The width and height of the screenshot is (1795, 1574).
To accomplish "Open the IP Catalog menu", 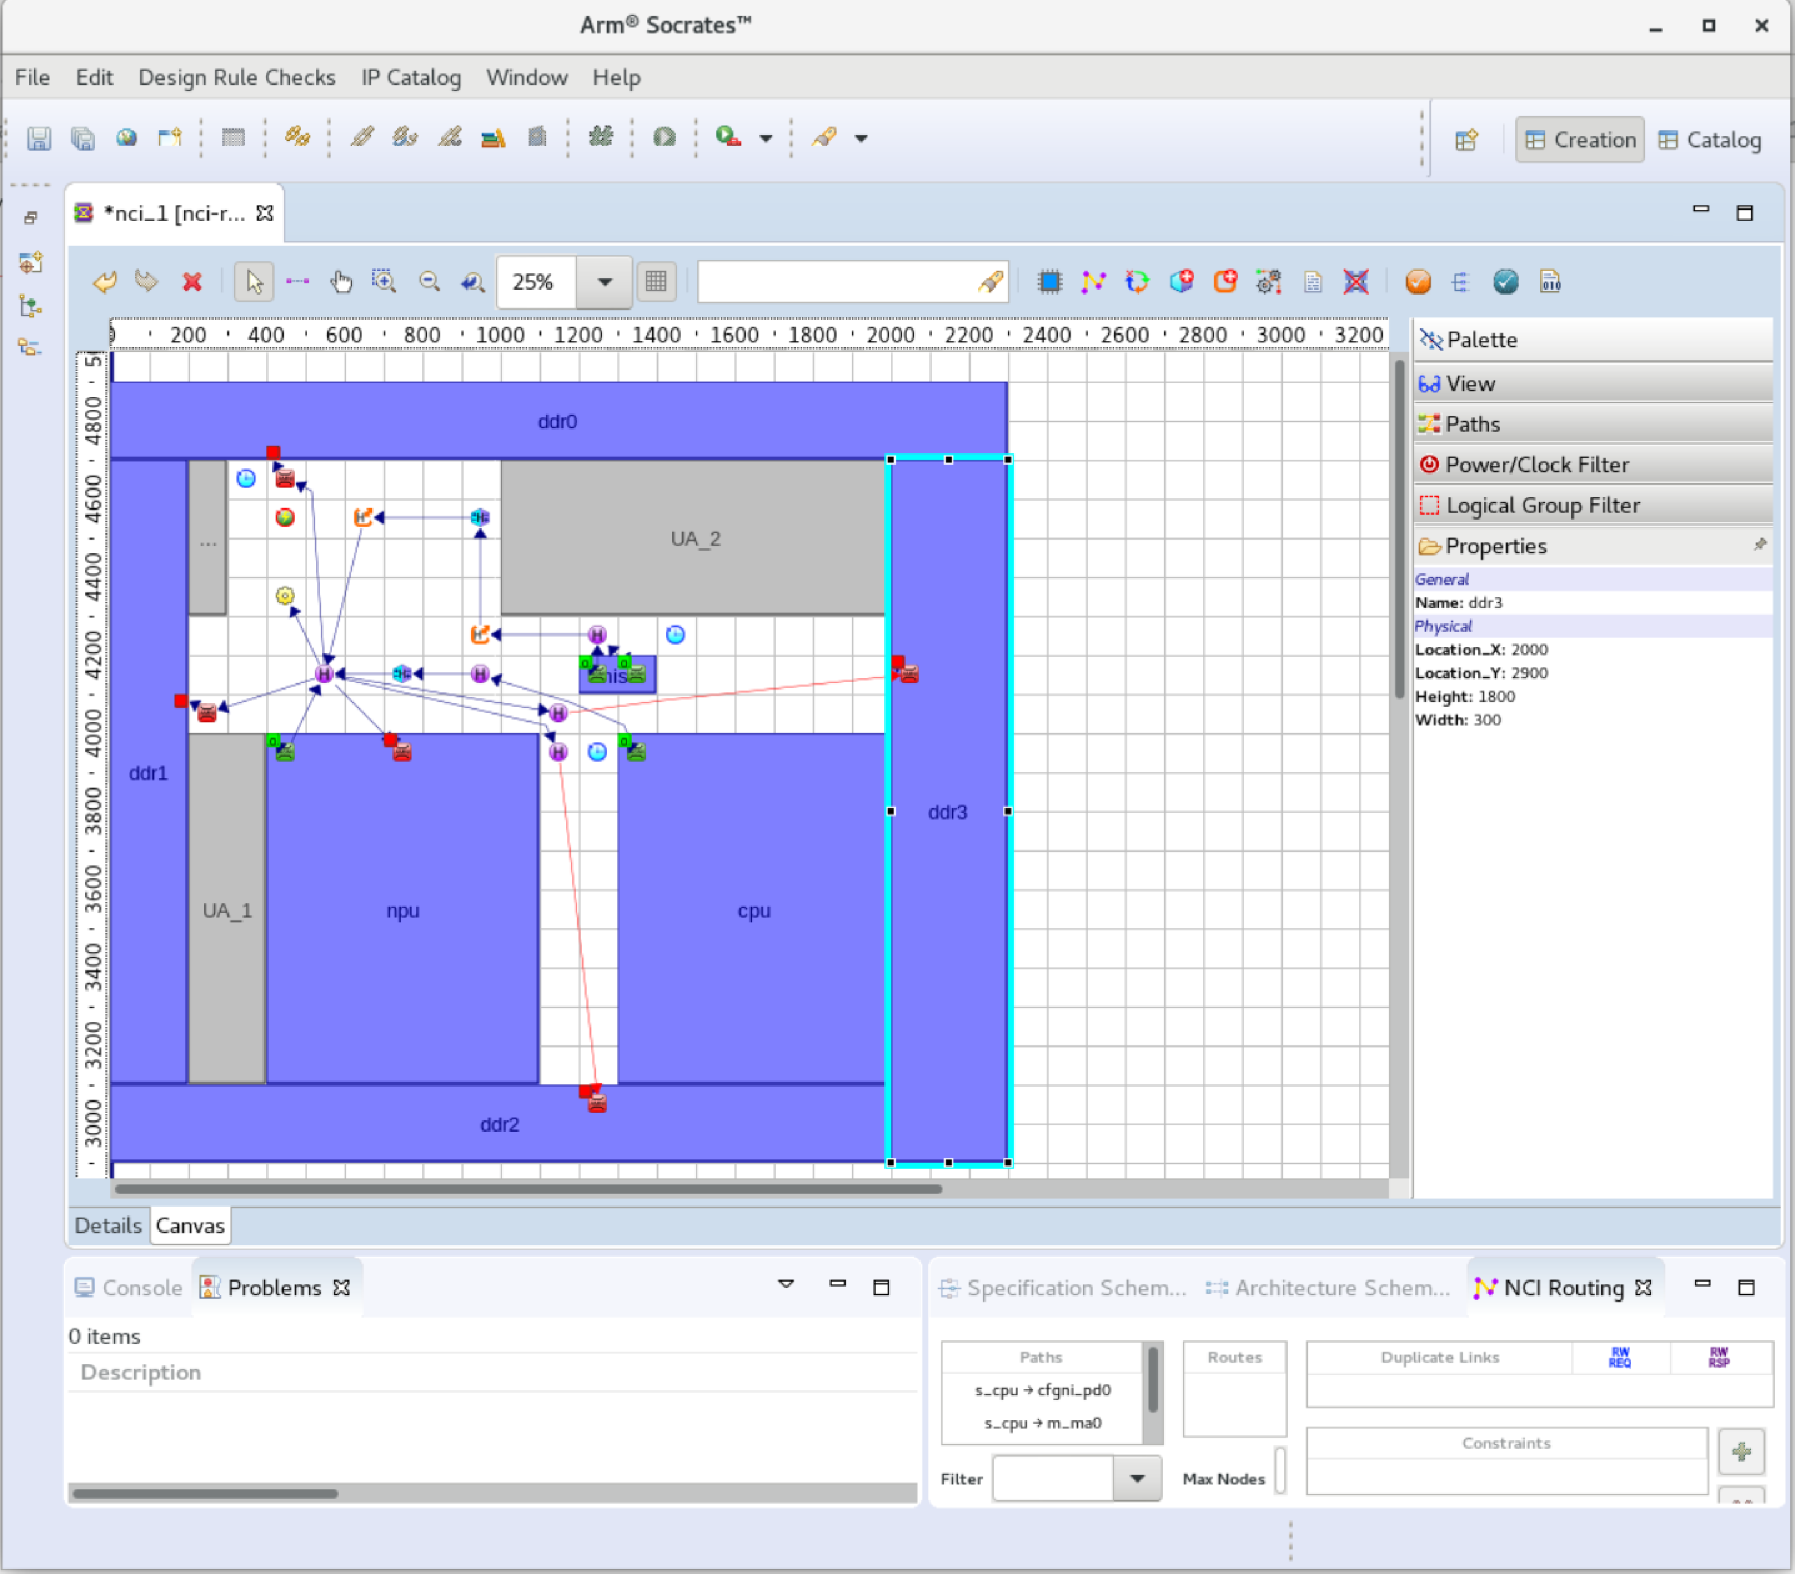I will [x=411, y=77].
